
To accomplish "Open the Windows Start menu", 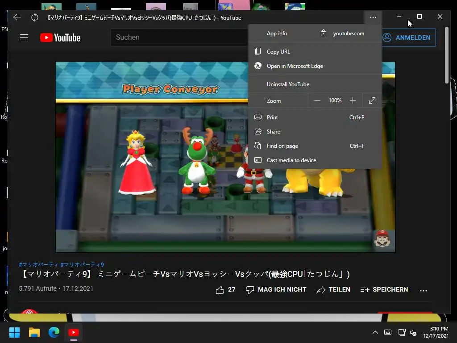I will (x=14, y=332).
